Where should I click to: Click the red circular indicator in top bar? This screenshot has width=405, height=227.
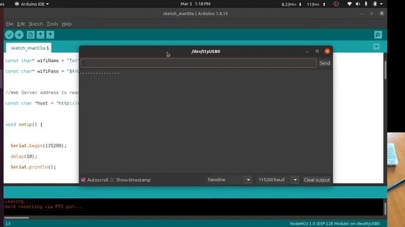click(x=336, y=4)
